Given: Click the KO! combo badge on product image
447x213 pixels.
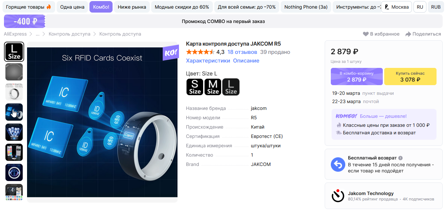Looking at the screenshot, I should [170, 53].
